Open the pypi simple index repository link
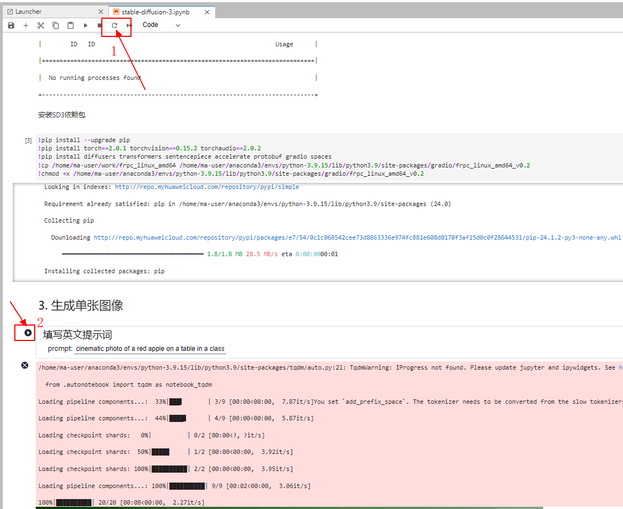The height and width of the screenshot is (509, 623). pos(207,187)
